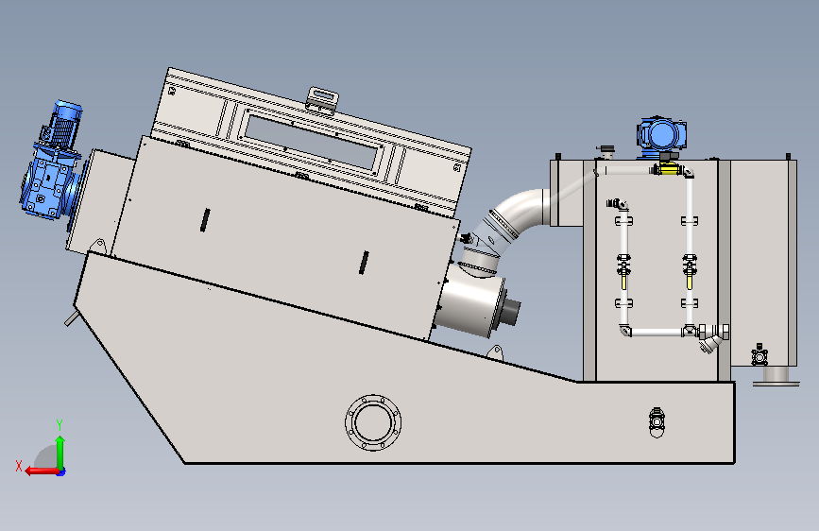Select the small valve beside the outlet flange

tap(759, 355)
